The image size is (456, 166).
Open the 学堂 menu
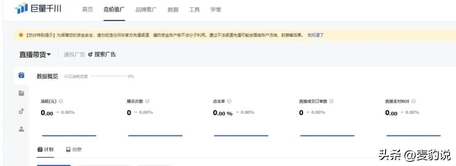(216, 10)
